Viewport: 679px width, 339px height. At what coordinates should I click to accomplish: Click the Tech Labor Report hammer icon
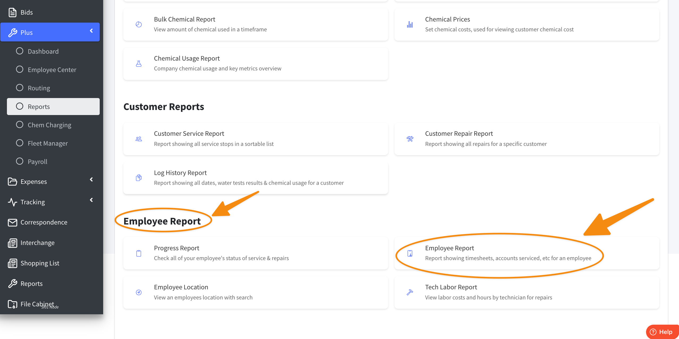point(410,292)
